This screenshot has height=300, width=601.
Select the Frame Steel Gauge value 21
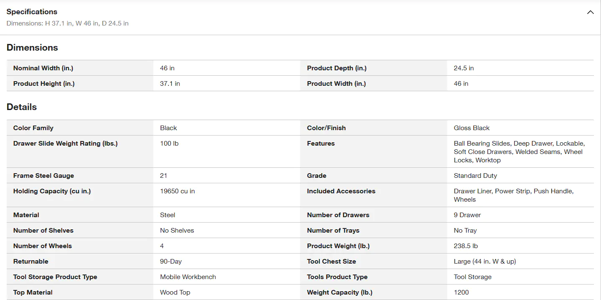(163, 176)
